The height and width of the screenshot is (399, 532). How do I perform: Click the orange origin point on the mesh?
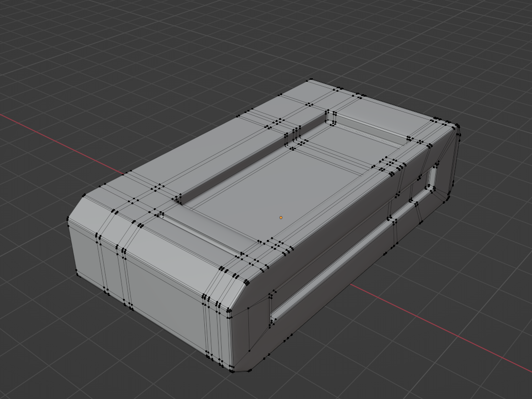pyautogui.click(x=281, y=218)
